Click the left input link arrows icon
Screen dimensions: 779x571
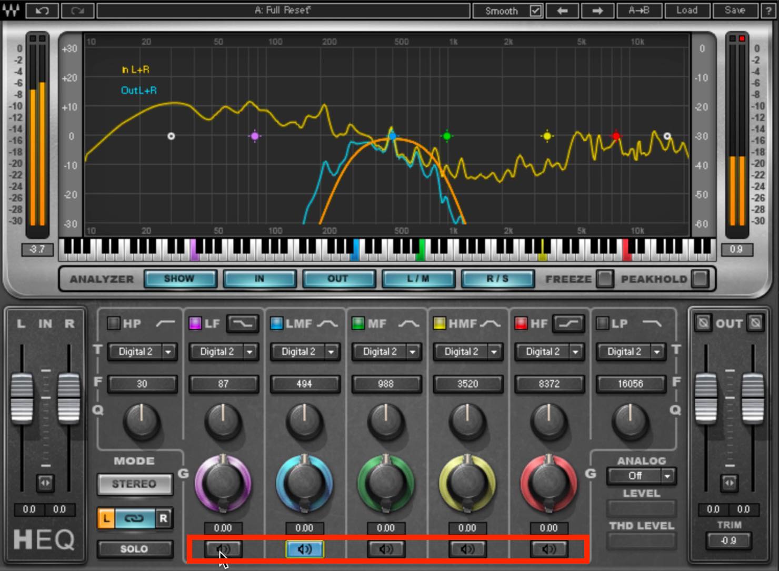(45, 483)
